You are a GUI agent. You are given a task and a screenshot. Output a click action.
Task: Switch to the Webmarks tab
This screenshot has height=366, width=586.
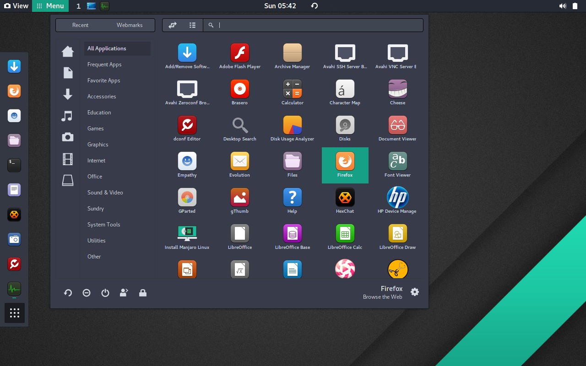(x=130, y=25)
